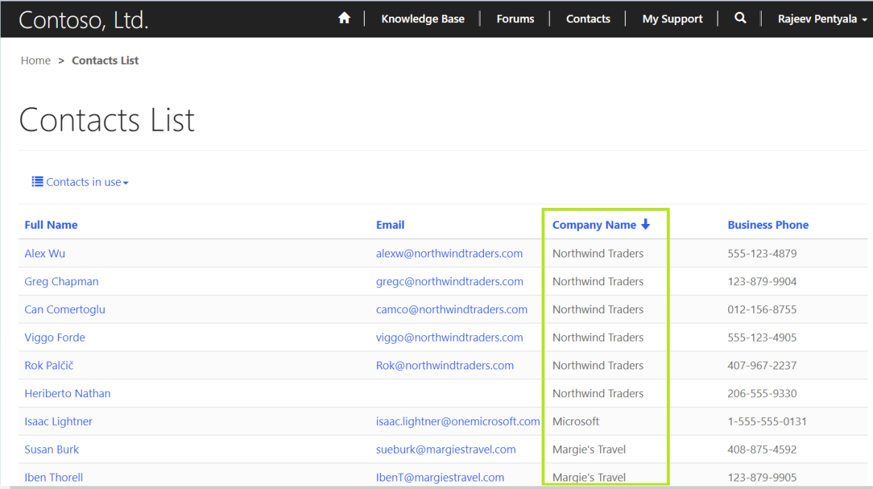Click the sort arrow on Company Name column
873x489 pixels.
click(646, 225)
